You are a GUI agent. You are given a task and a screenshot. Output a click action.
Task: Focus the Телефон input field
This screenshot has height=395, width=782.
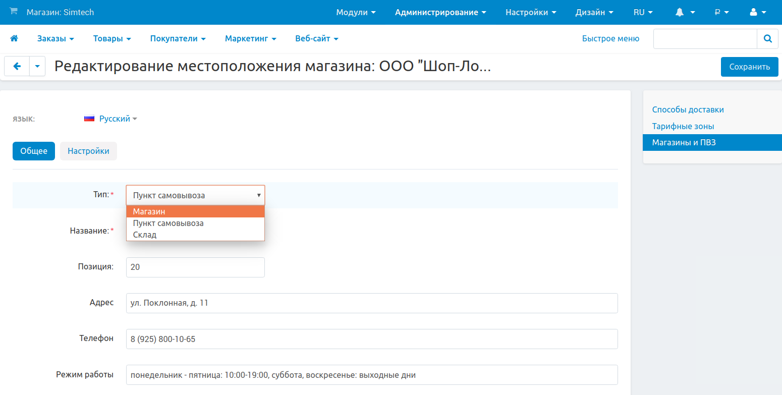tap(371, 339)
